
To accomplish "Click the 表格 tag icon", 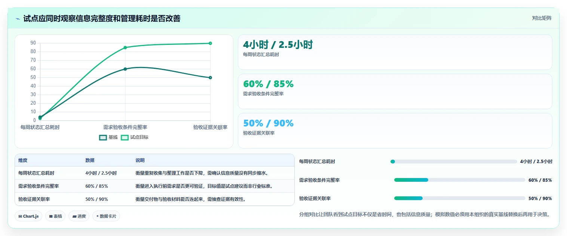I will click(50, 216).
